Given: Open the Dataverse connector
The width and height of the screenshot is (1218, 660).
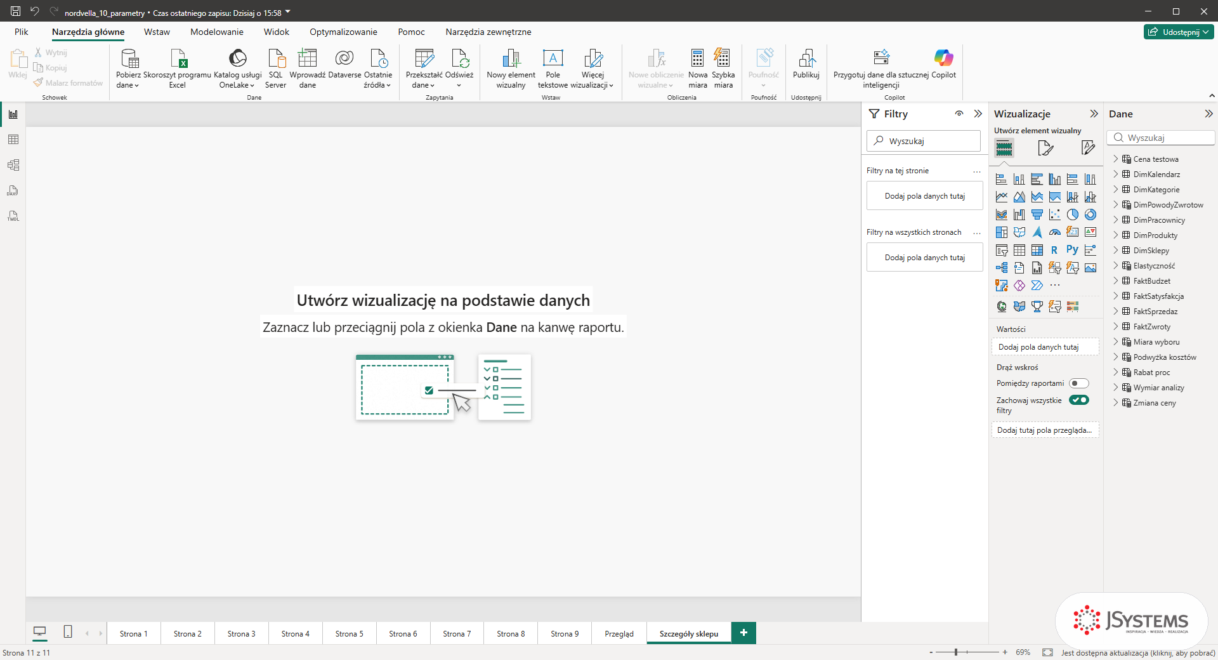Looking at the screenshot, I should click(344, 64).
